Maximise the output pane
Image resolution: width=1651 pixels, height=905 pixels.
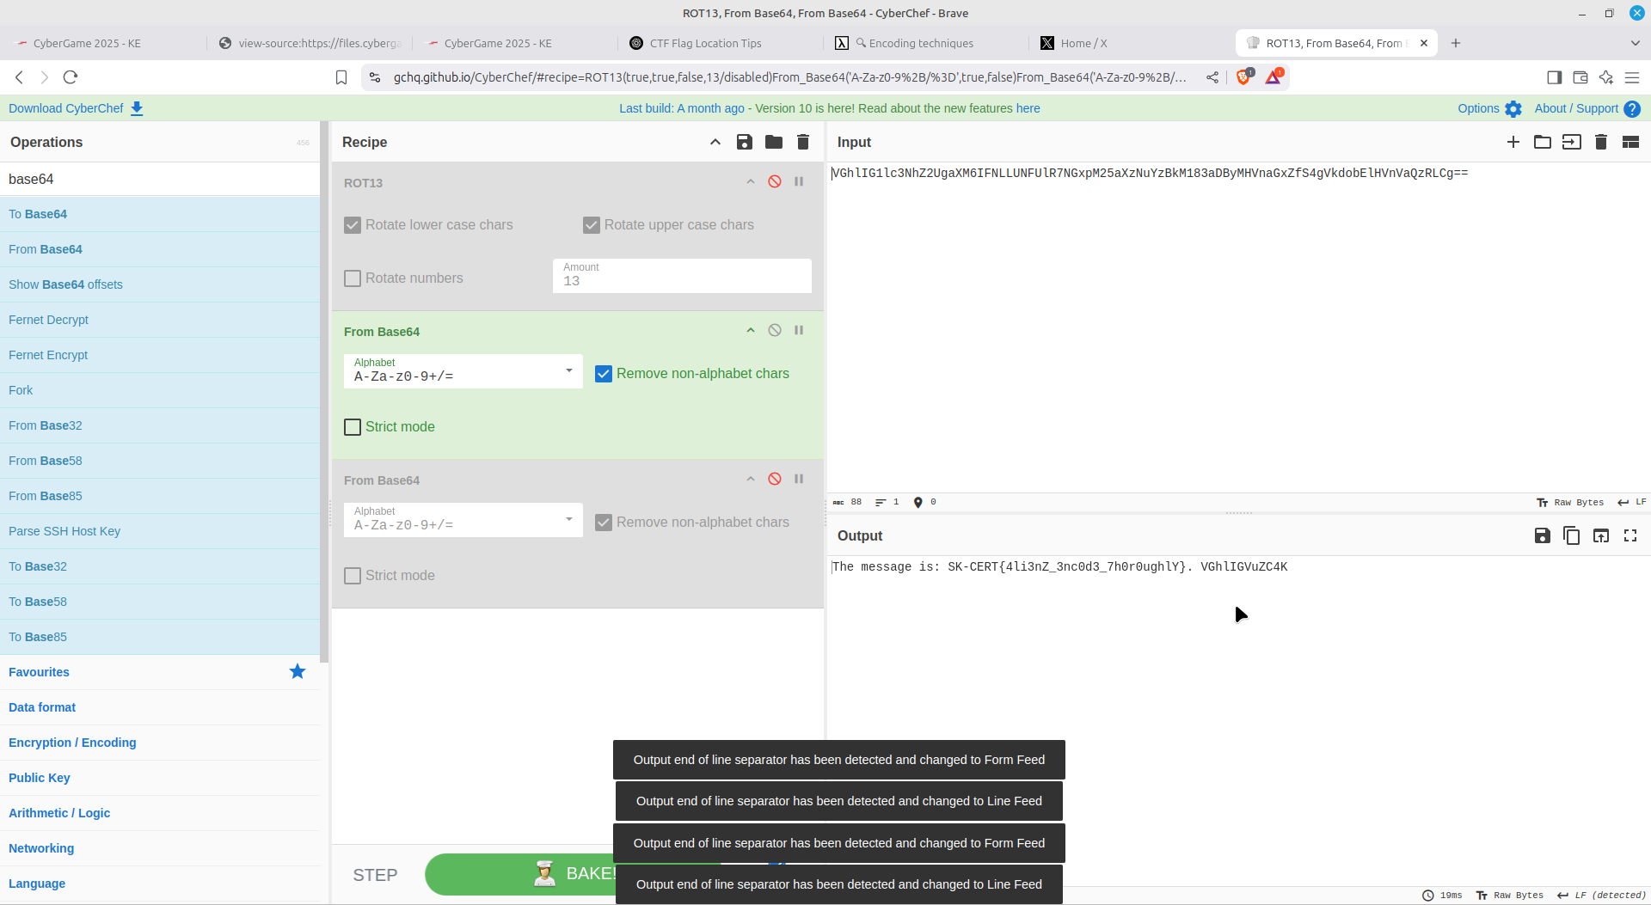coord(1630,535)
